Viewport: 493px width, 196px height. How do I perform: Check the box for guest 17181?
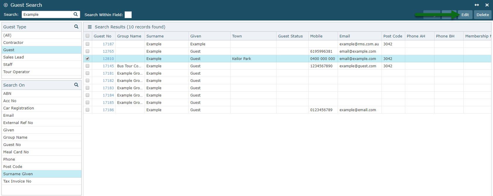87,73
